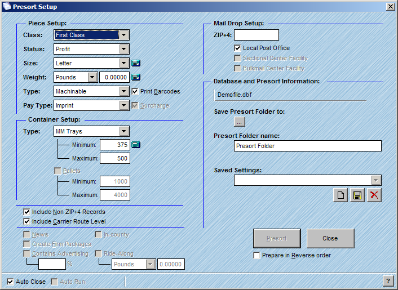Check the News checkbox

(26, 234)
